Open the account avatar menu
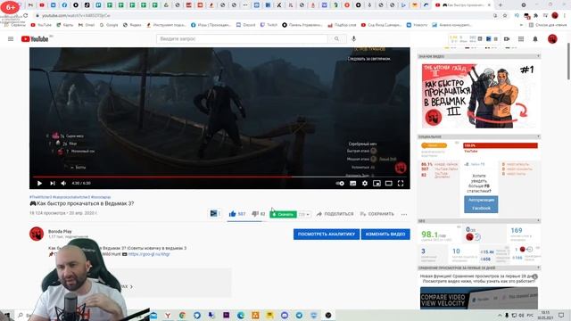The height and width of the screenshot is (321, 571). click(552, 39)
